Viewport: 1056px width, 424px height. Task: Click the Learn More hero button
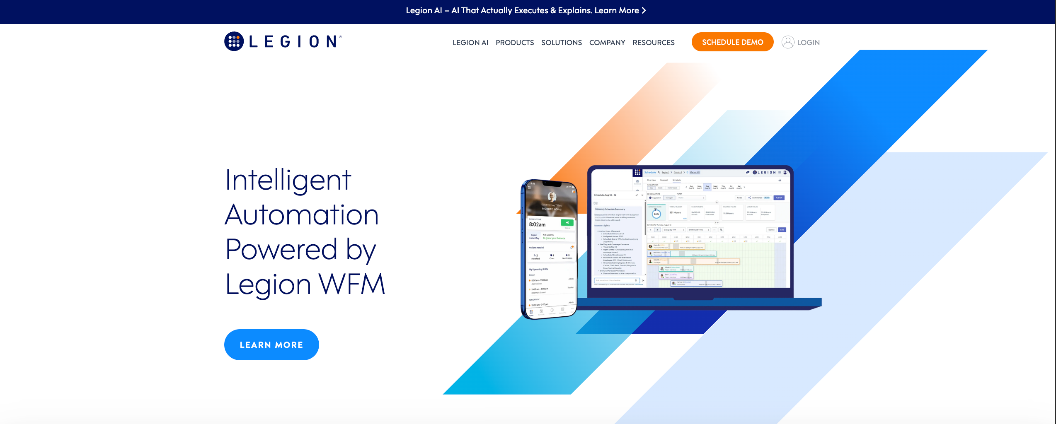point(271,344)
